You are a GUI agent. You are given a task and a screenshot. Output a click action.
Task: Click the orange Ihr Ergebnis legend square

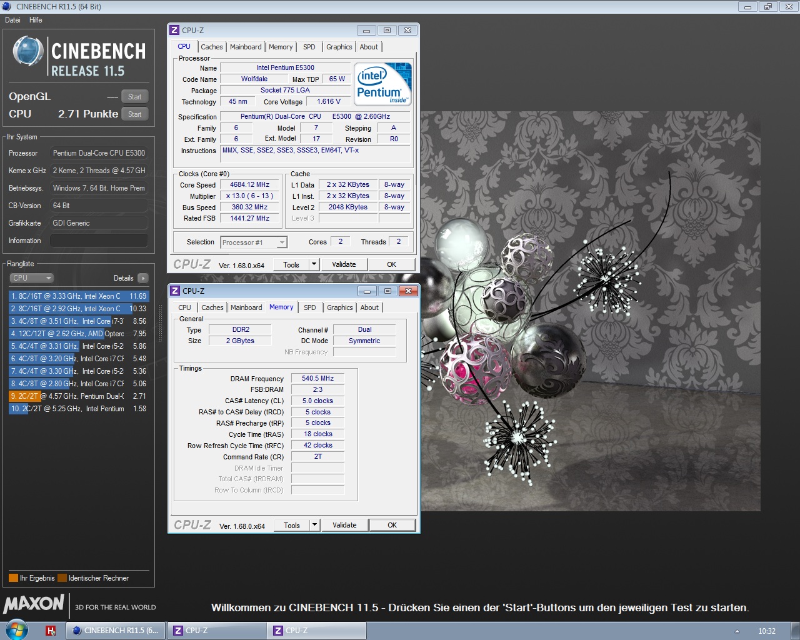pyautogui.click(x=13, y=578)
